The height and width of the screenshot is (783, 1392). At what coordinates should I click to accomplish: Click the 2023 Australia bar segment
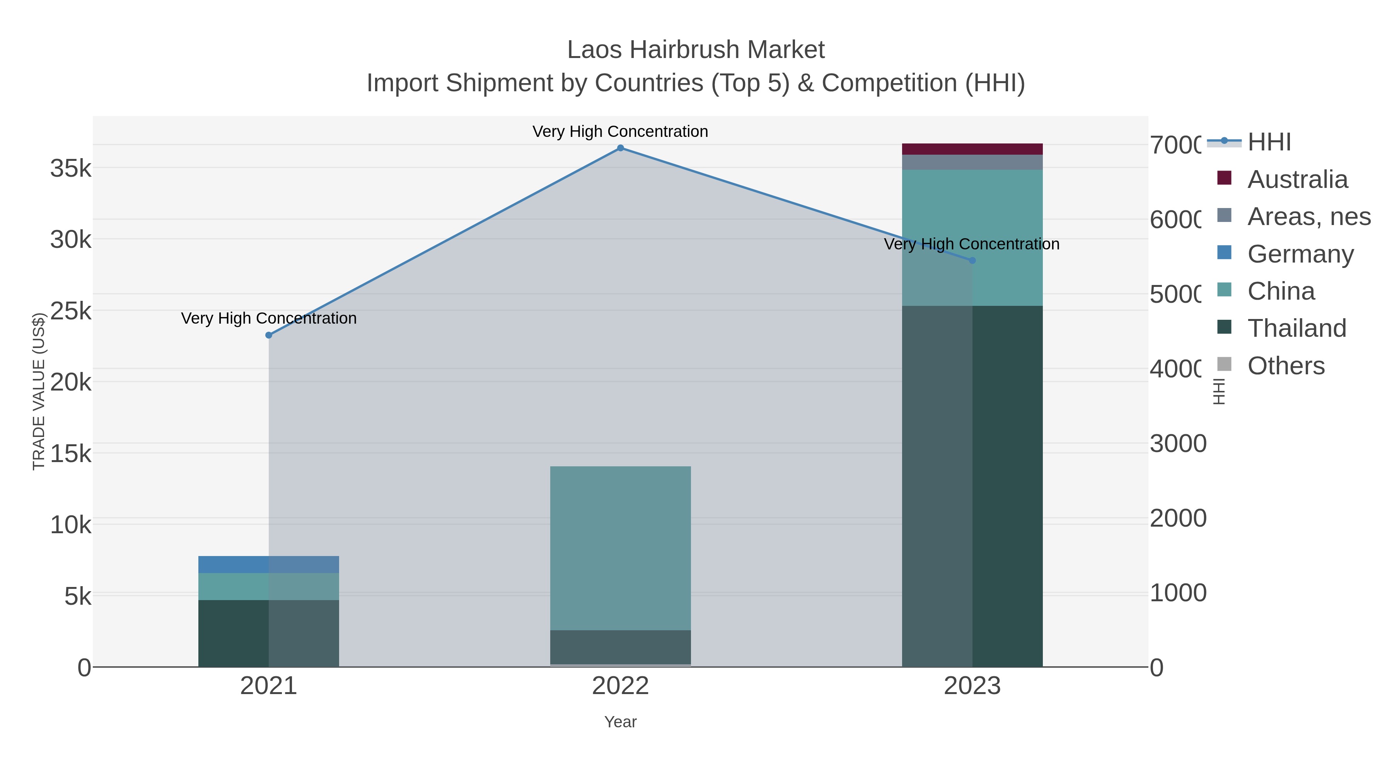[972, 149]
